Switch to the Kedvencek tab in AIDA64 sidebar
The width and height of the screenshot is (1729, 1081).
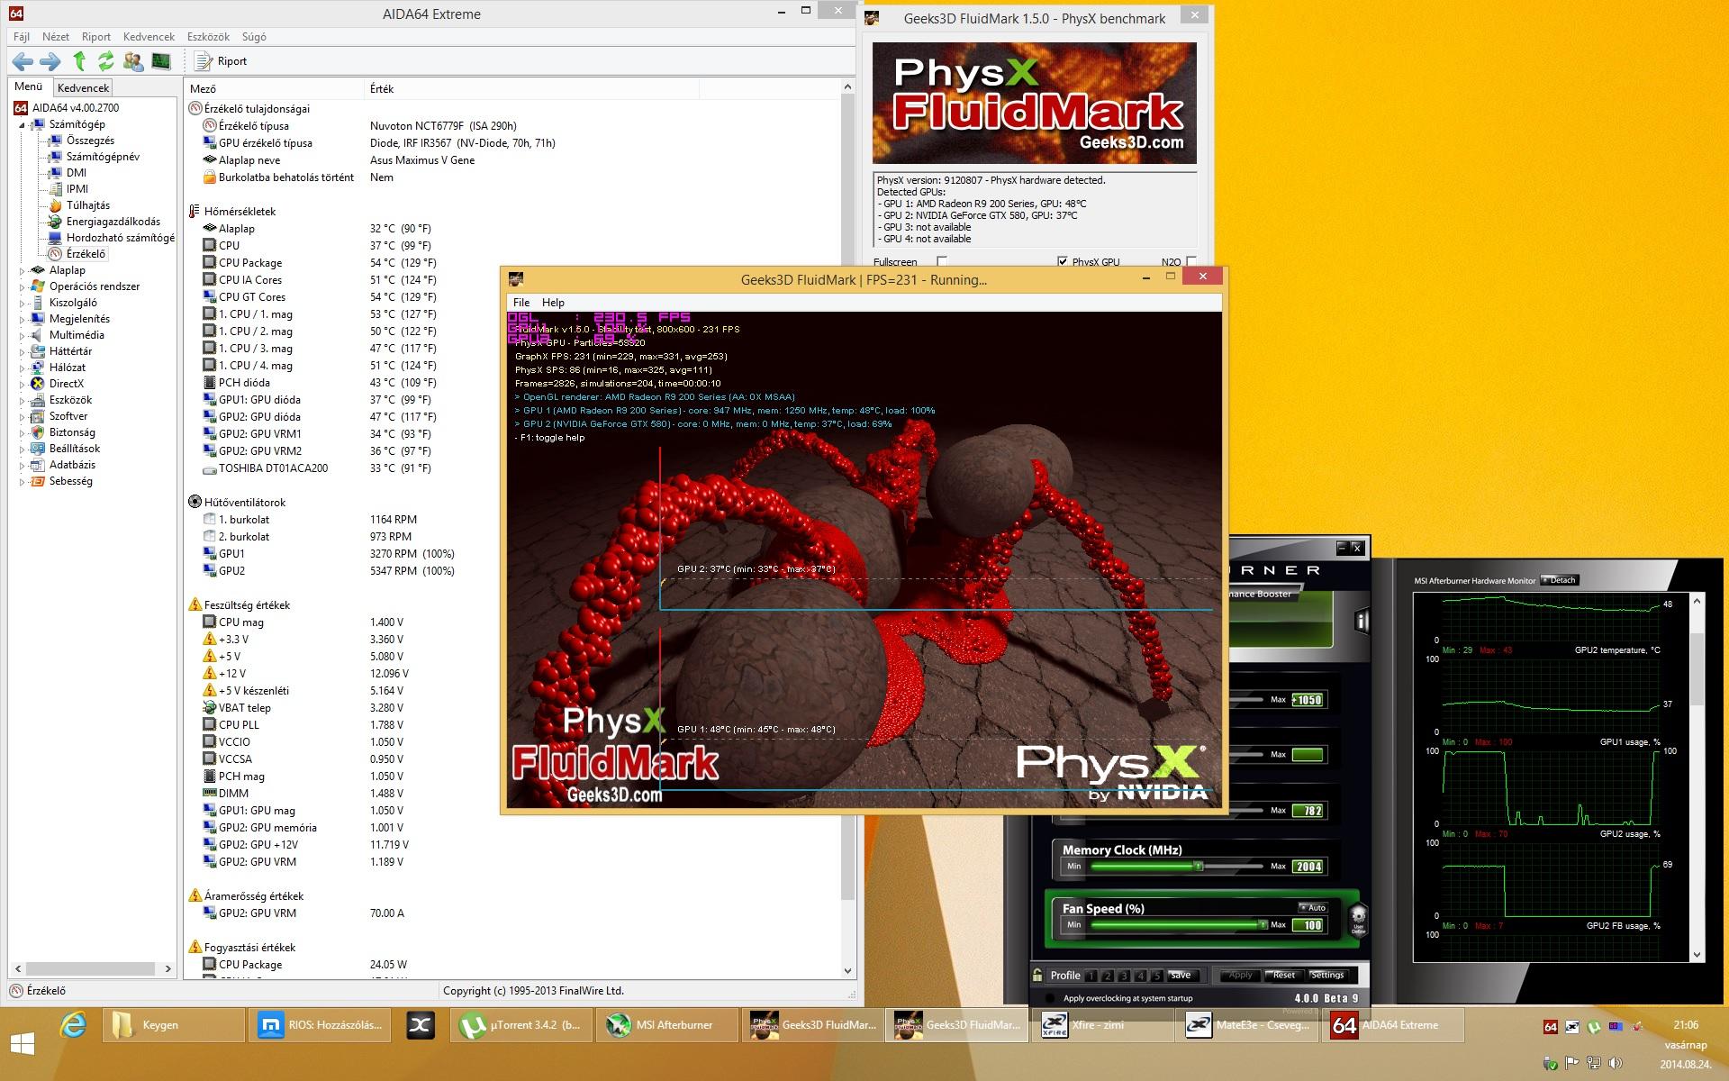(83, 87)
